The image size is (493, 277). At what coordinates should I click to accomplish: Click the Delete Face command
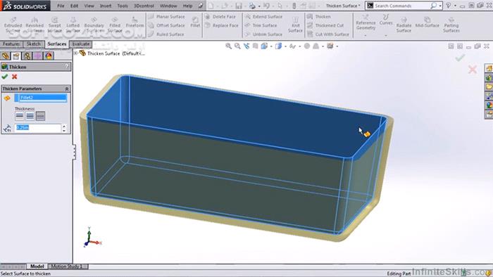click(x=220, y=17)
